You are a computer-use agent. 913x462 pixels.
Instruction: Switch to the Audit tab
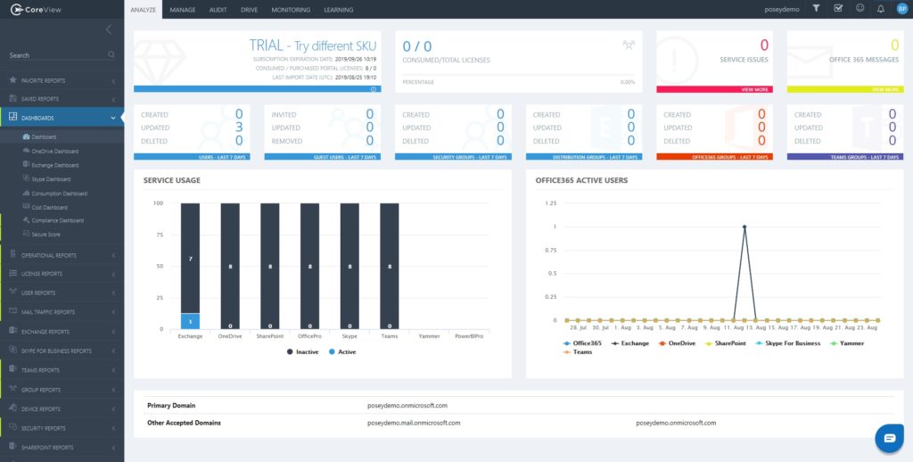point(218,9)
